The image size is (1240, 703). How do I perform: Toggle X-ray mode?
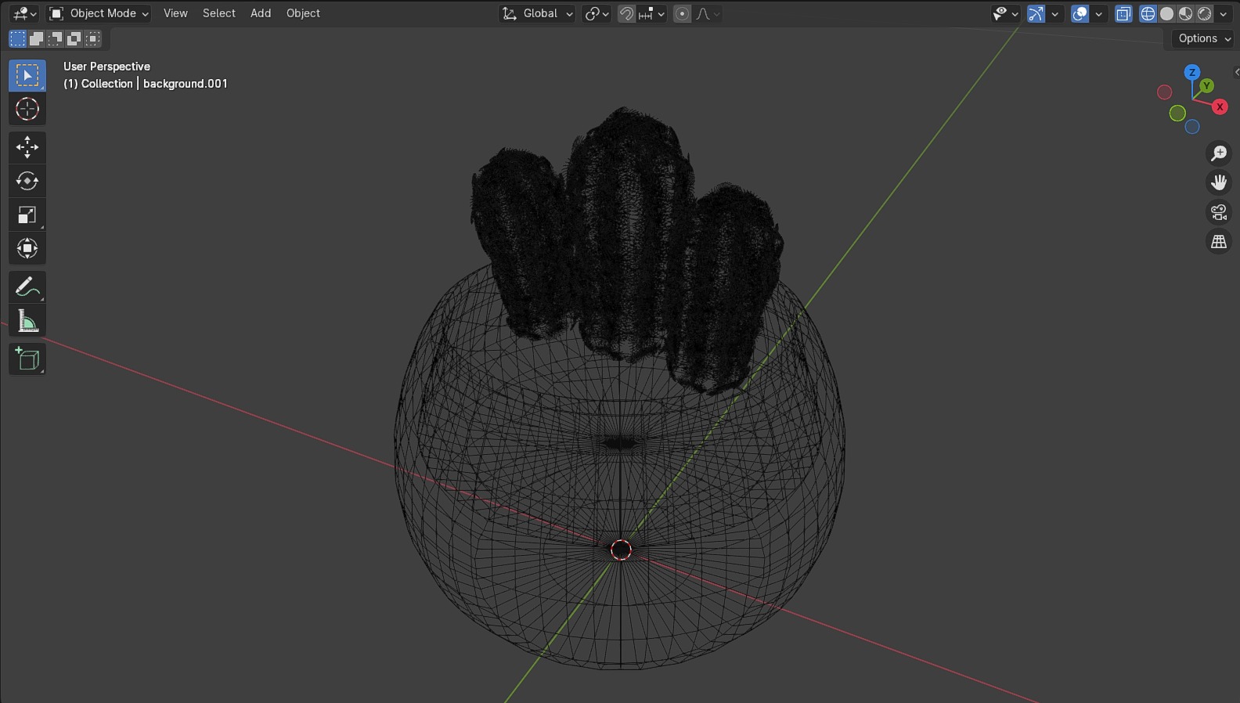coord(1123,13)
